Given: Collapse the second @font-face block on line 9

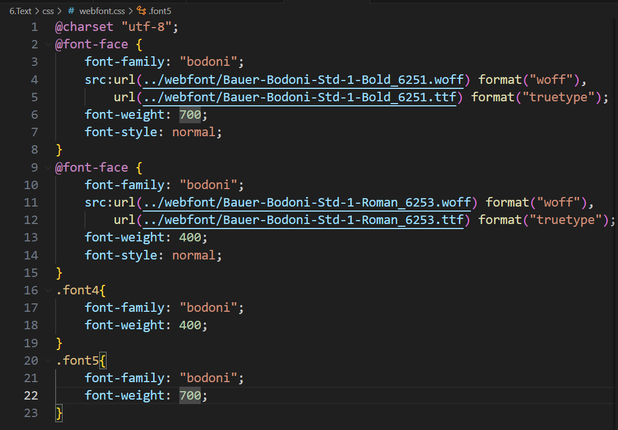Looking at the screenshot, I should pos(48,168).
